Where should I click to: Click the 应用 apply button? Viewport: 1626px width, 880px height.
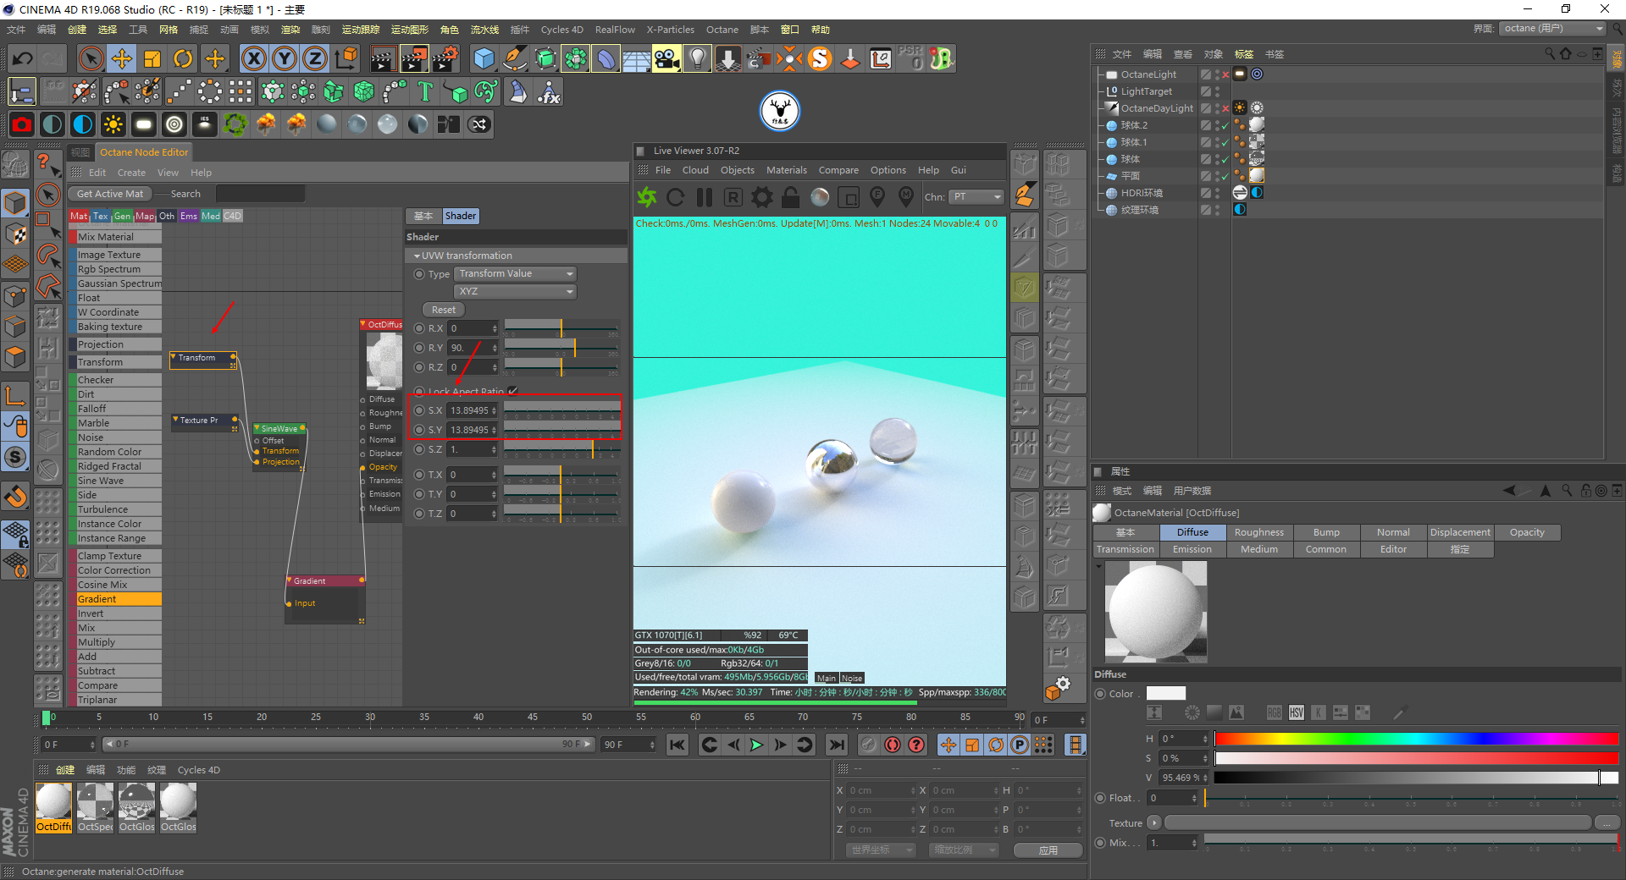[1048, 850]
